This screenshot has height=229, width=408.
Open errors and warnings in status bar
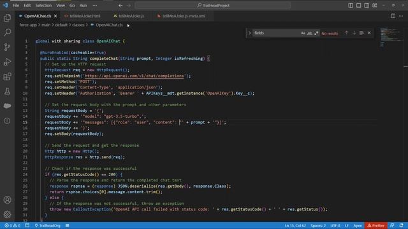click(12, 226)
